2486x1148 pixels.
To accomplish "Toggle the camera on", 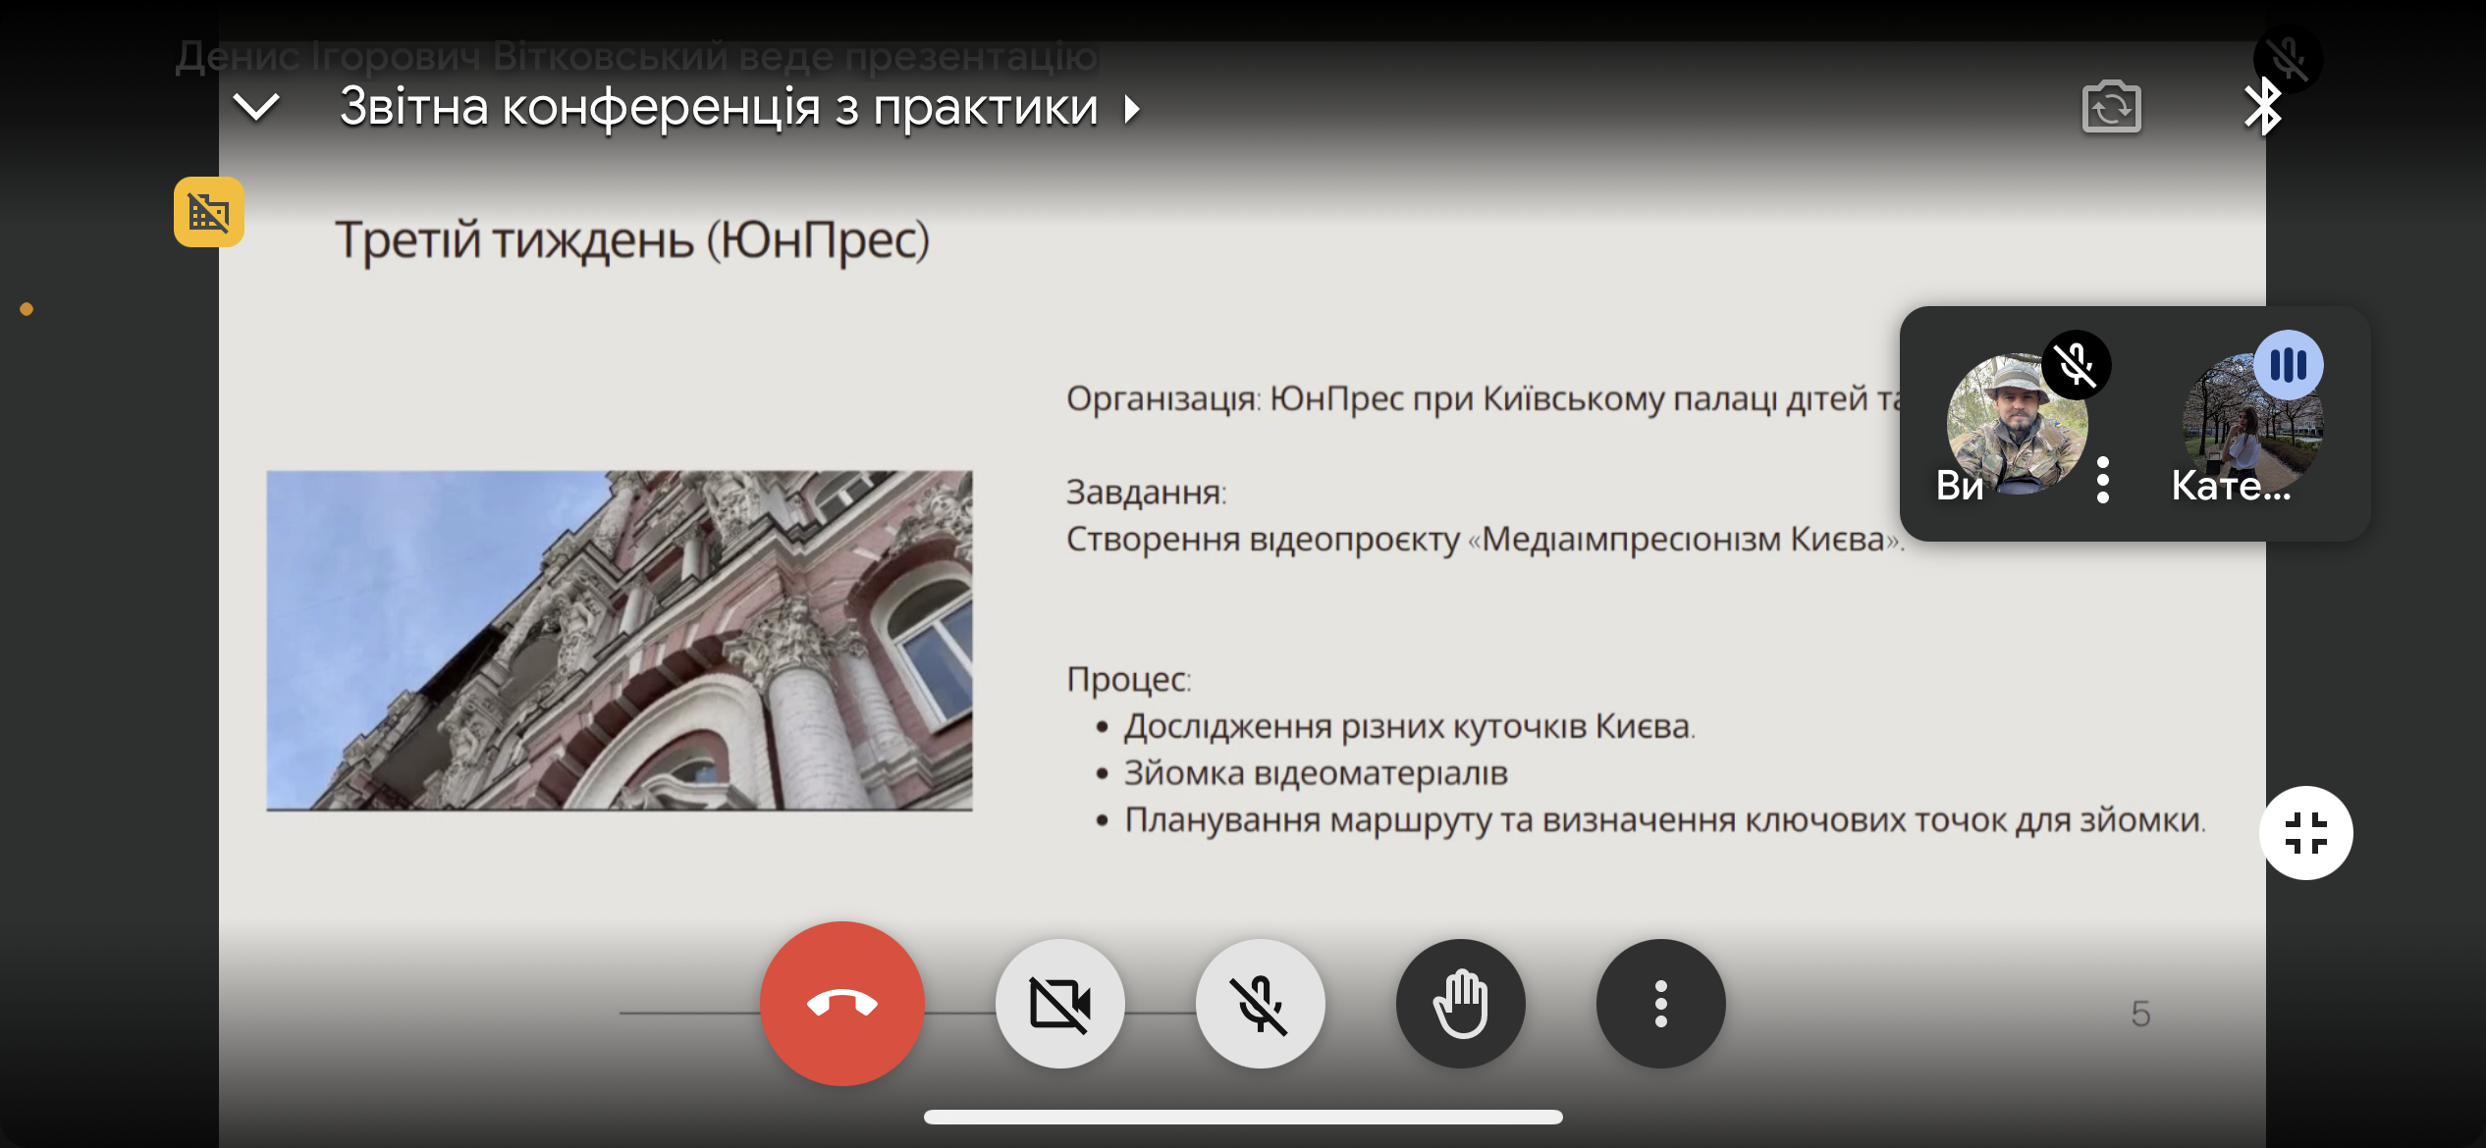I will pyautogui.click(x=1059, y=1003).
